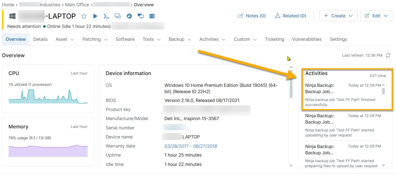Image resolution: width=396 pixels, height=177 pixels.
Task: Open Related (0) items
Action: click(291, 16)
